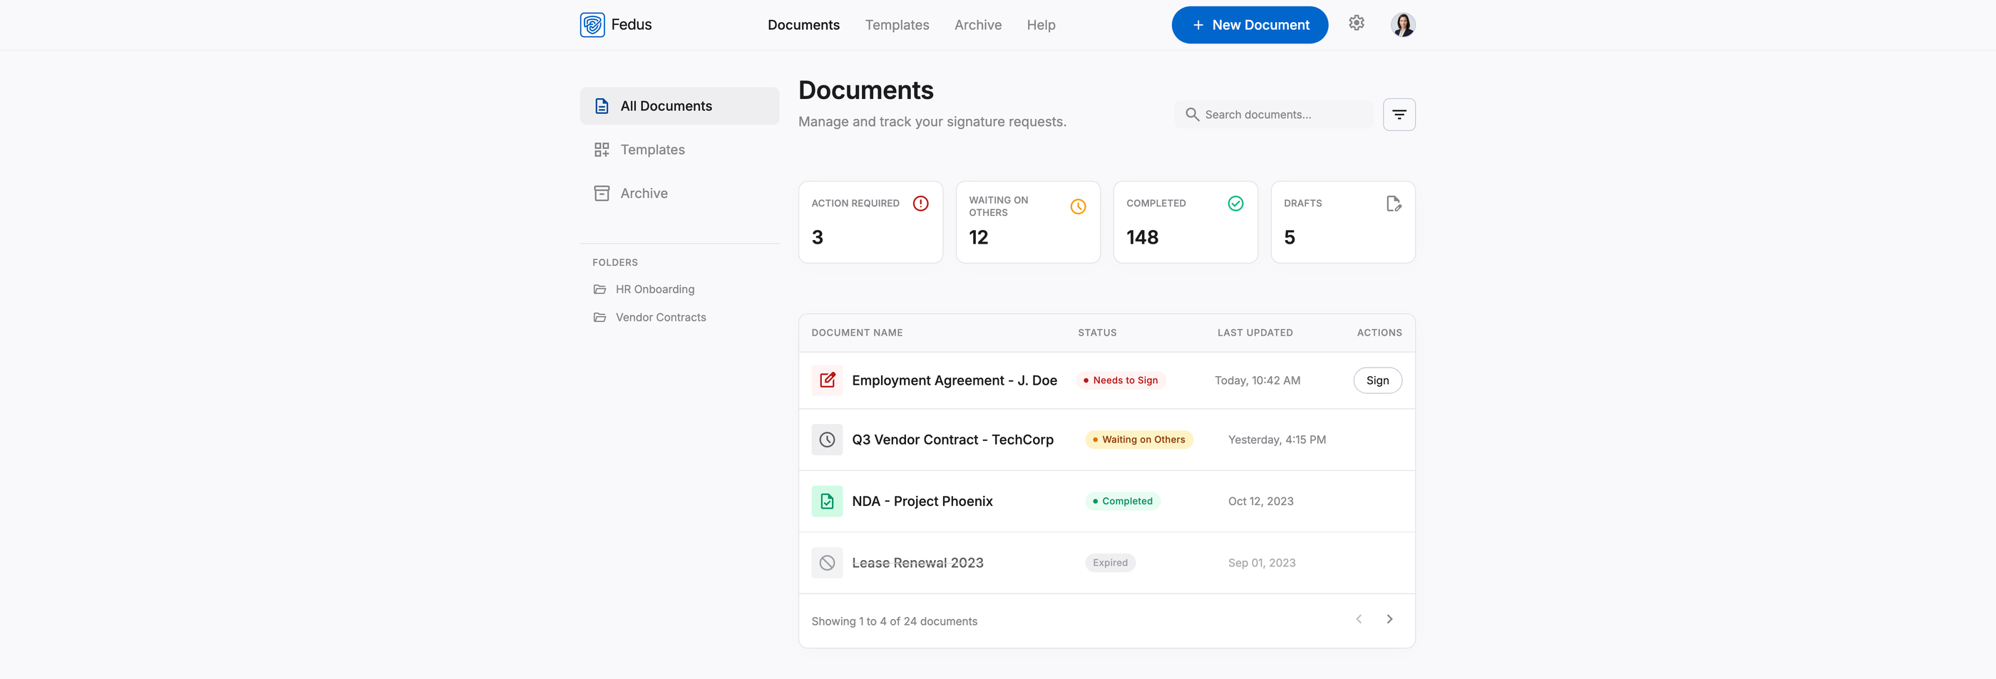Click the search magnifier icon
Screen dimensions: 1996x679
1192,115
